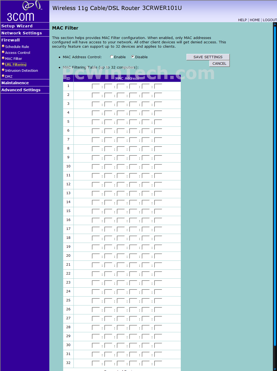Go to the HOME link
This screenshot has width=277, height=371.
pos(255,20)
